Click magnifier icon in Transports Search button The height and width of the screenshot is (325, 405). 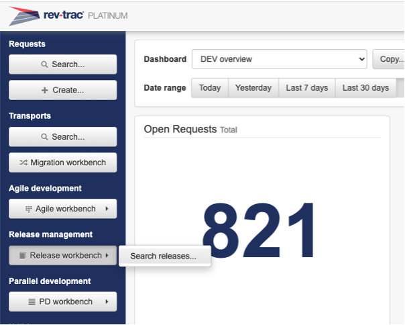coord(44,137)
